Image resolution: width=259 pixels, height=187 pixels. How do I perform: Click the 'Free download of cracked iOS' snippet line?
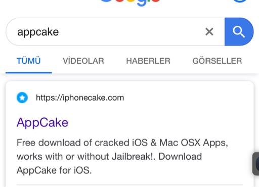[x=122, y=143]
